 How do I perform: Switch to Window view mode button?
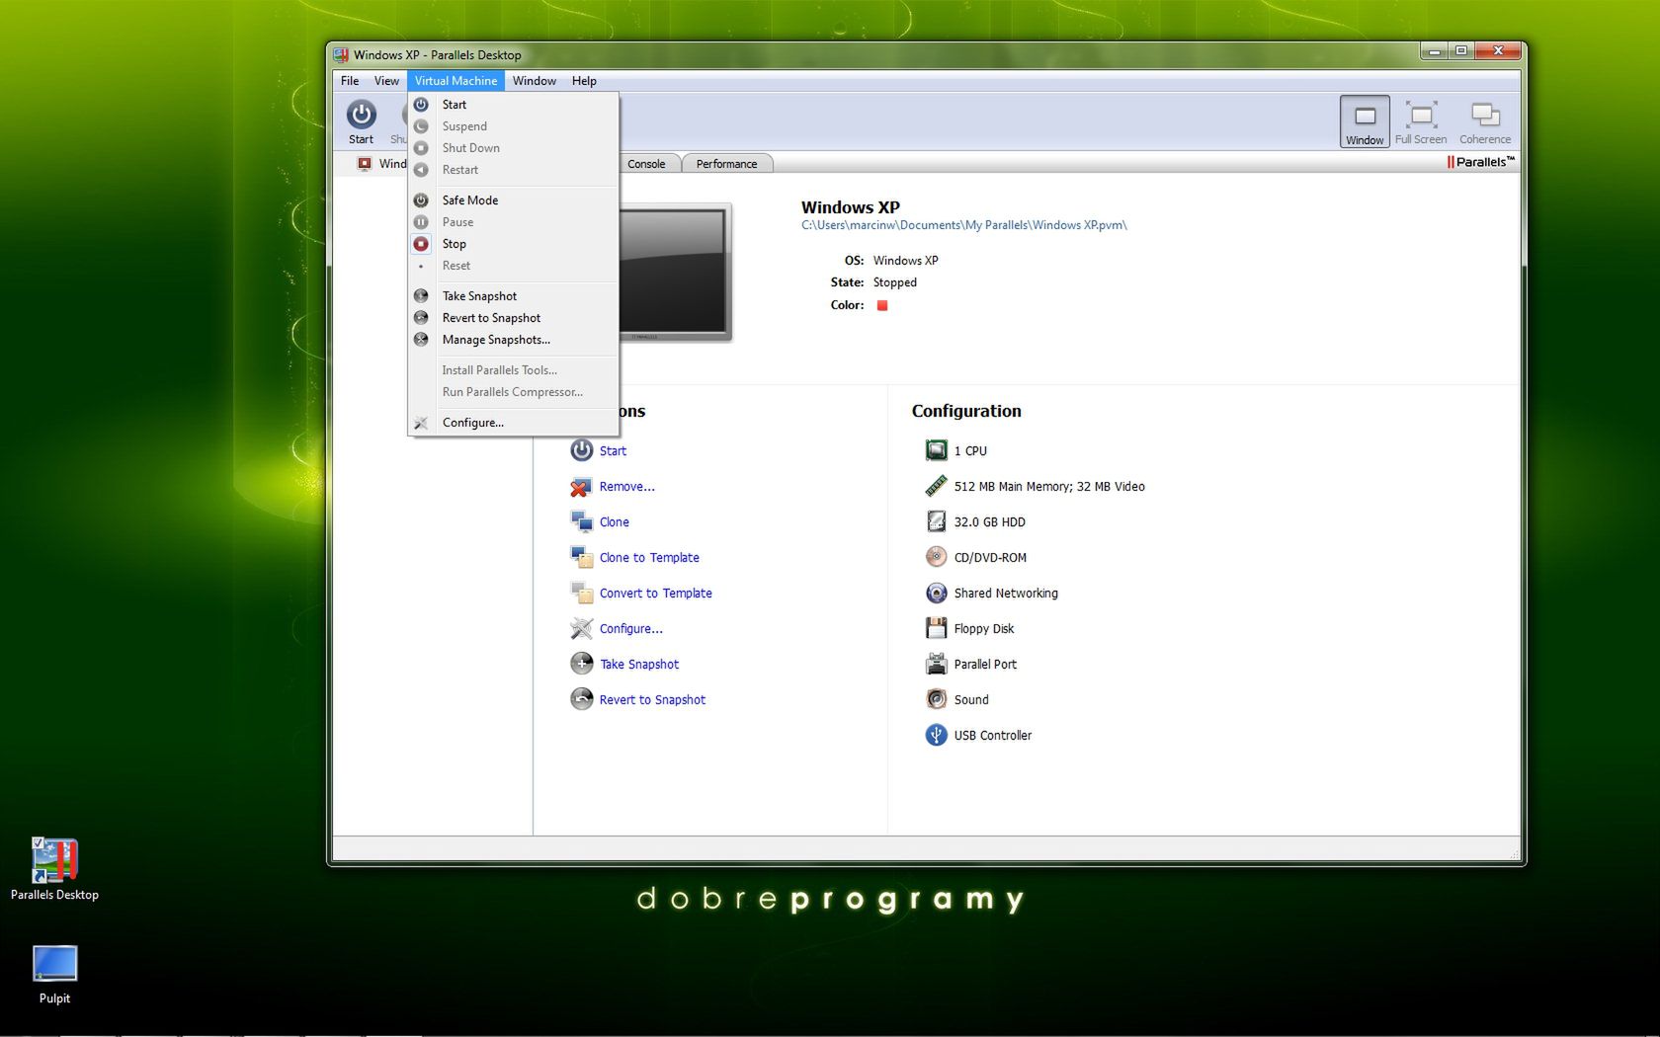pos(1365,121)
